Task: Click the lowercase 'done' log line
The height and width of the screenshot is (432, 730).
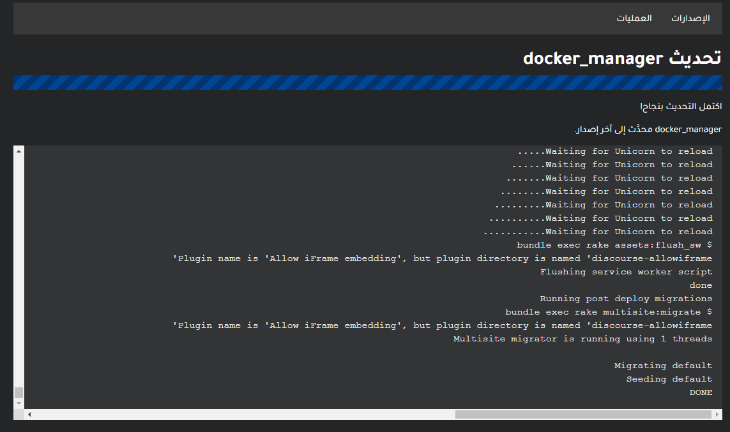Action: point(701,285)
